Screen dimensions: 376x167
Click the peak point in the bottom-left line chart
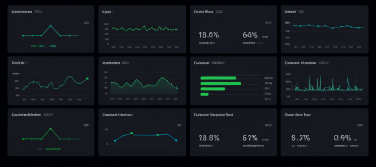[51, 128]
